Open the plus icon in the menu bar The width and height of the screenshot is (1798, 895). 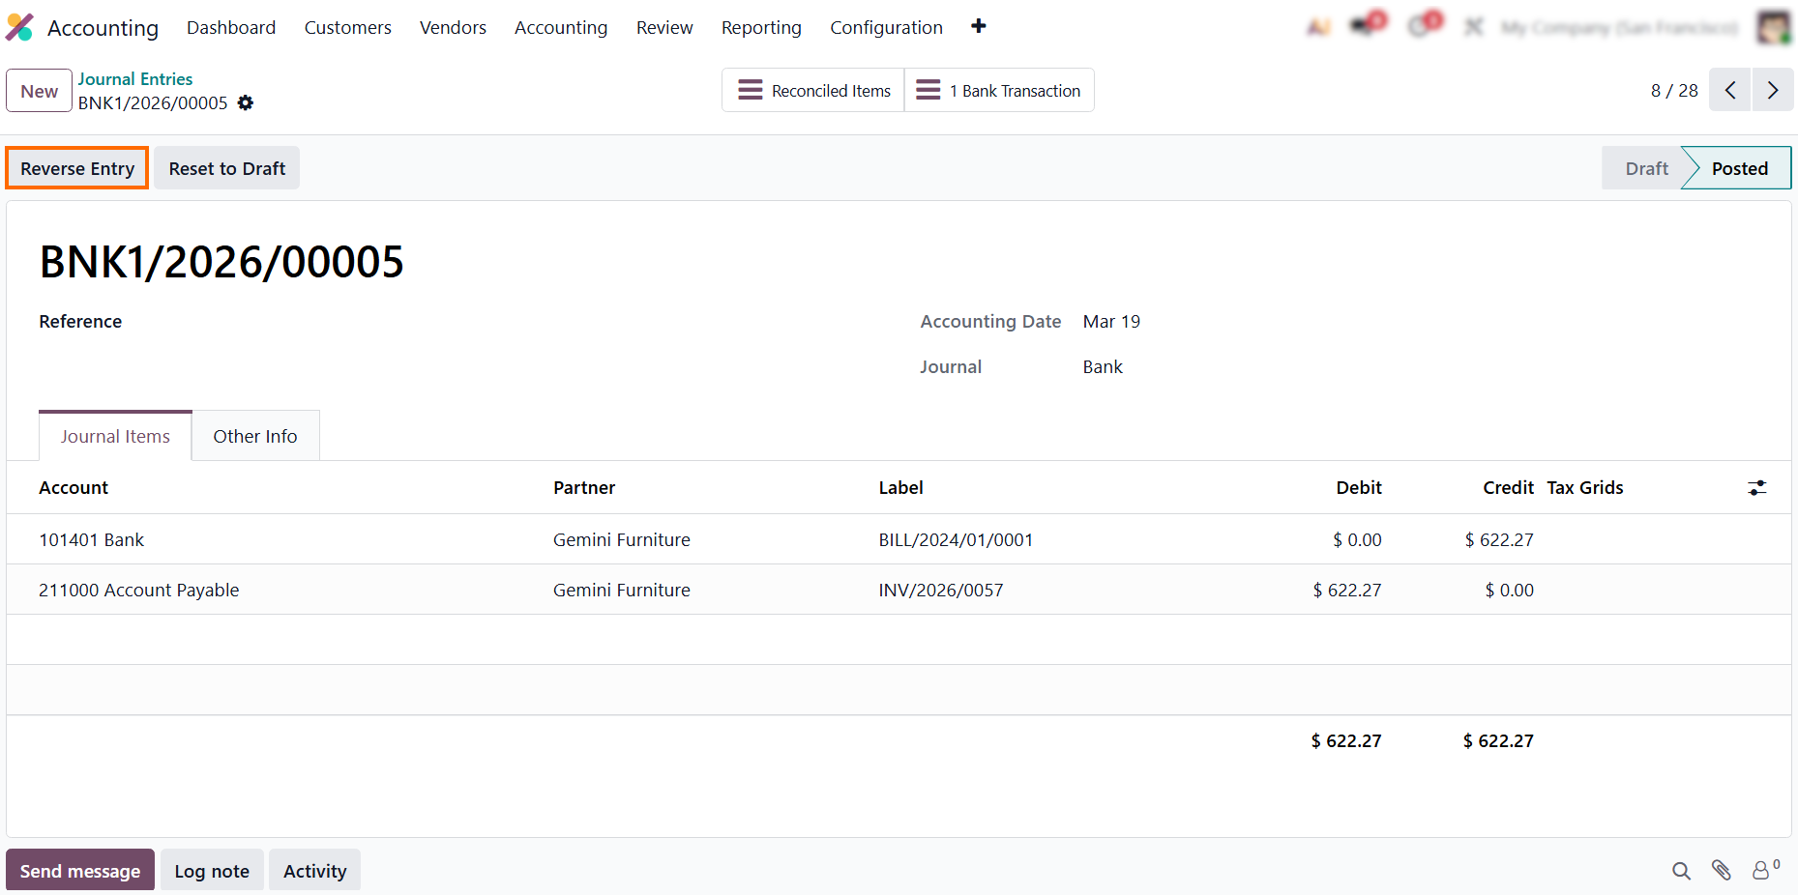[978, 27]
